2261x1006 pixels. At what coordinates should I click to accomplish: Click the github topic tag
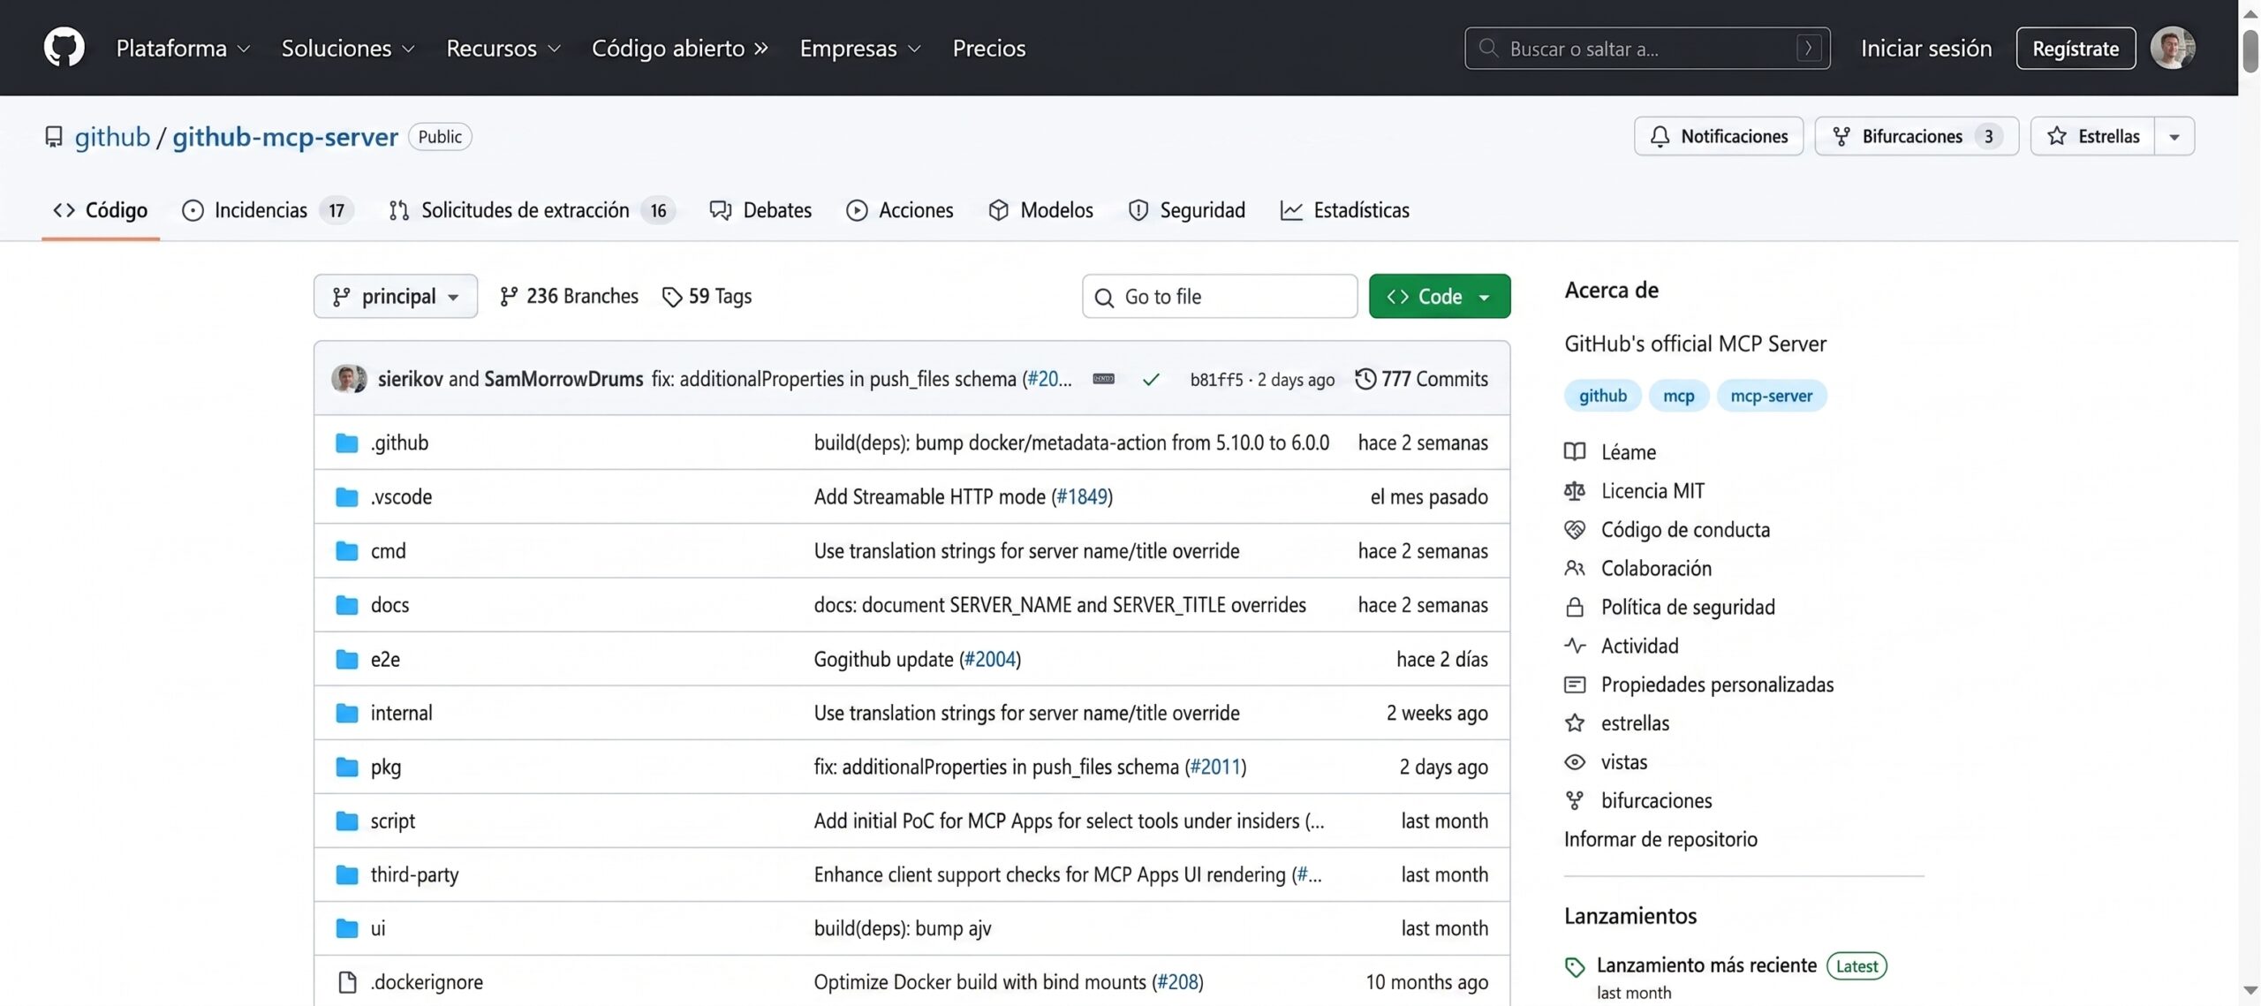pos(1602,396)
